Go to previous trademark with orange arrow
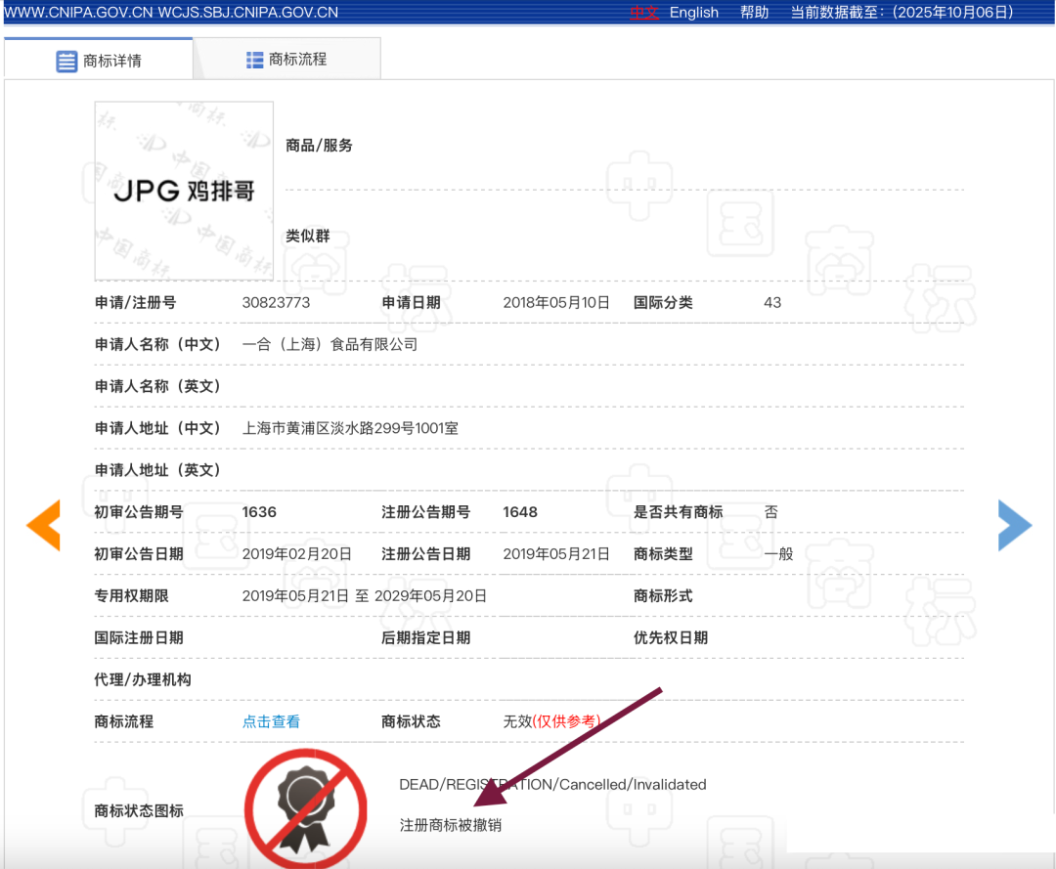1056x869 pixels. click(x=44, y=525)
